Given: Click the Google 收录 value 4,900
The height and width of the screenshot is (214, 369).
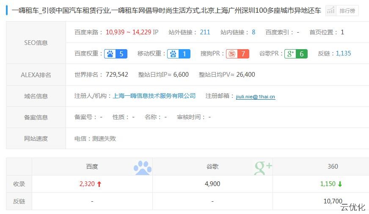Looking at the screenshot, I should (212, 184).
